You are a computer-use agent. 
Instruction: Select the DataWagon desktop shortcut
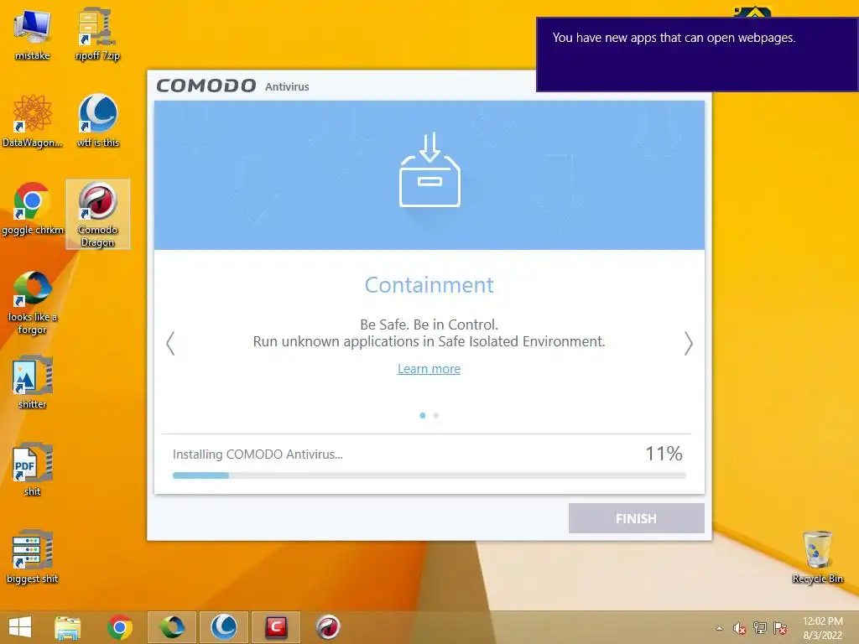pos(33,121)
